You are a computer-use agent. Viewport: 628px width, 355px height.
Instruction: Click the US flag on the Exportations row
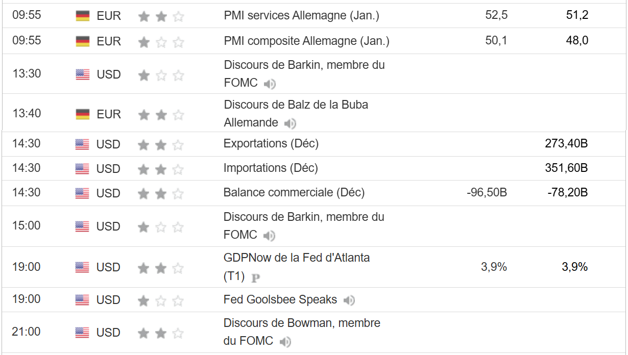pos(82,144)
